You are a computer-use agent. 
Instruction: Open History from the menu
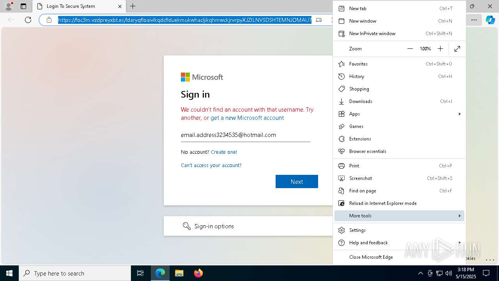tap(399, 76)
